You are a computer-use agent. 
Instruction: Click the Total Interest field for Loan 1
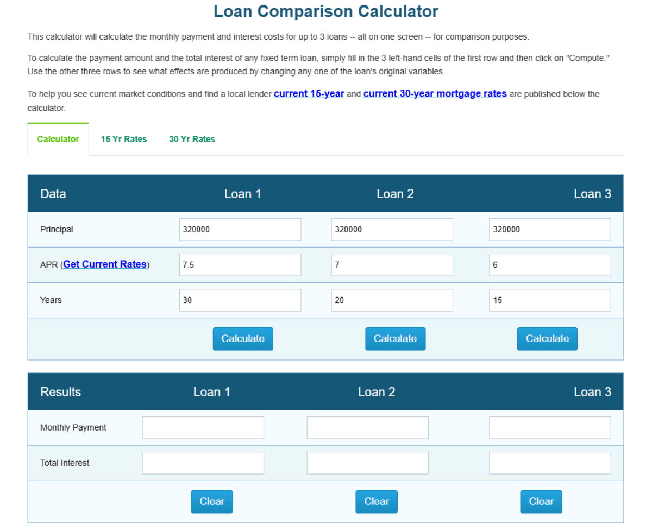pyautogui.click(x=203, y=463)
